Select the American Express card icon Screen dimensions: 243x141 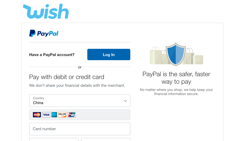(x=54, y=115)
